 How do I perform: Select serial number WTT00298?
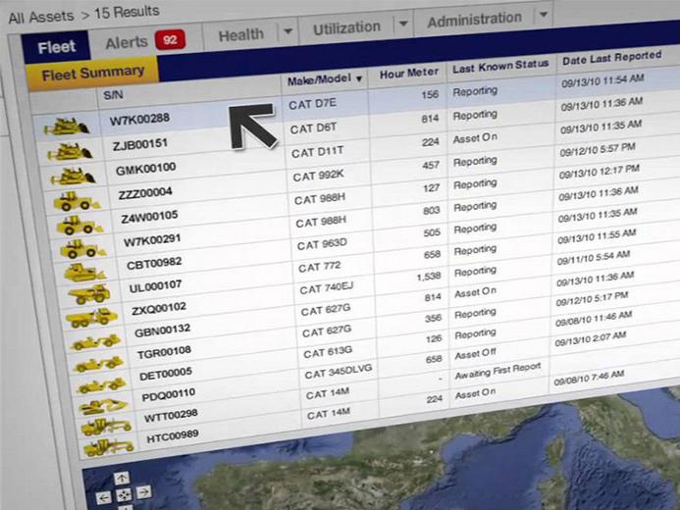pyautogui.click(x=171, y=416)
